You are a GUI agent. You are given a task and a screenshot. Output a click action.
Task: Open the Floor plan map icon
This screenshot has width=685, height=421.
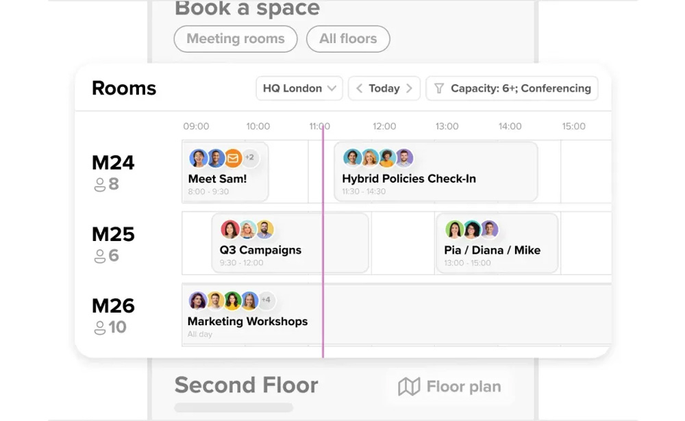click(x=409, y=387)
